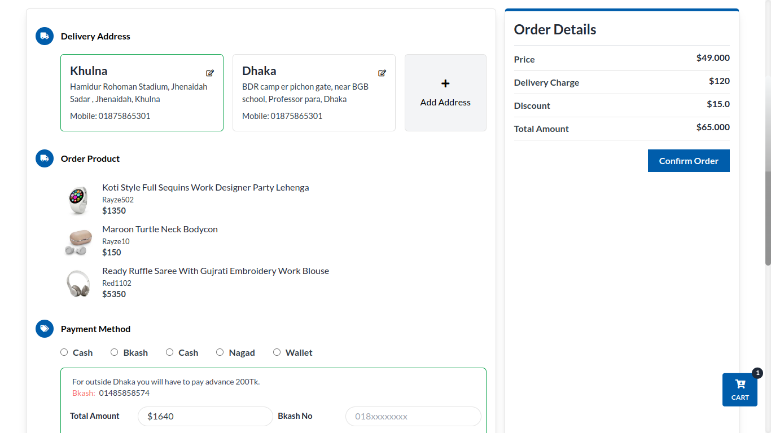Click the Payment Method heading
771x433 pixels.
pos(95,329)
